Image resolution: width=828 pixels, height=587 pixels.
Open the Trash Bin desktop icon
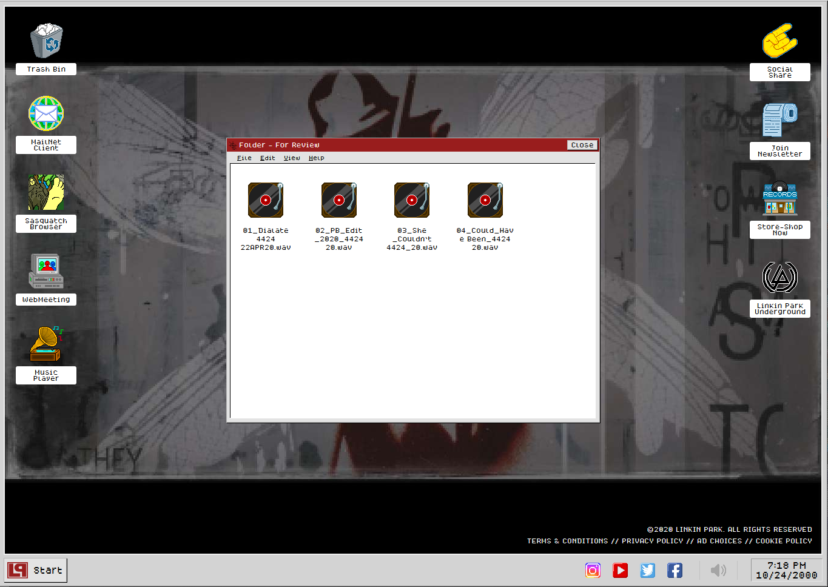pos(46,41)
